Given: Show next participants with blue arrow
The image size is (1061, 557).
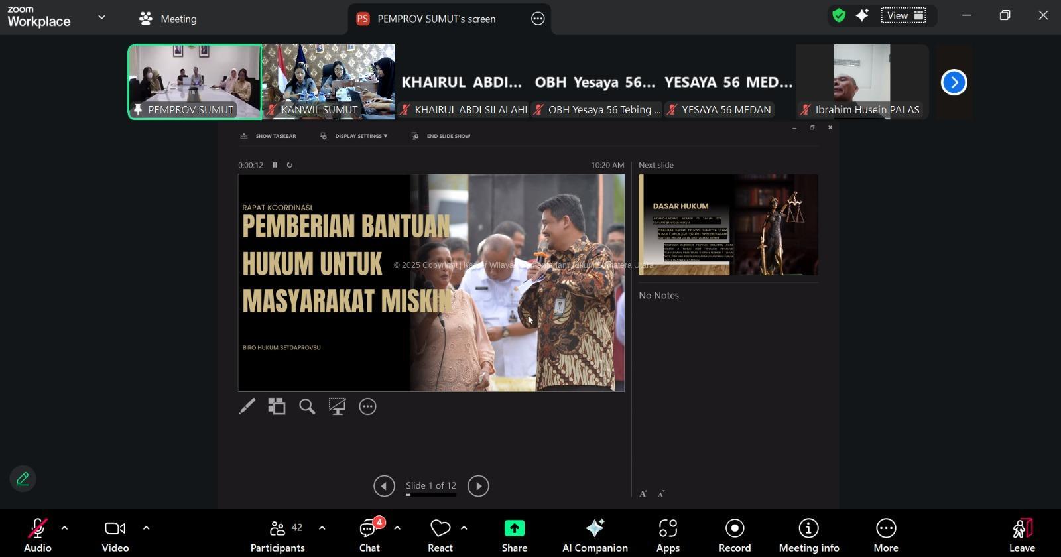Looking at the screenshot, I should pyautogui.click(x=954, y=82).
